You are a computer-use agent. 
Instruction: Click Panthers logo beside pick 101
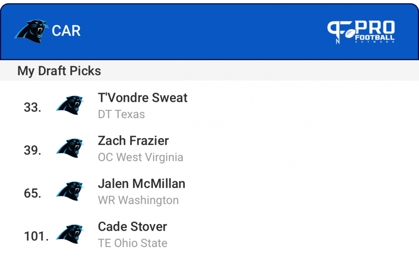click(x=70, y=234)
